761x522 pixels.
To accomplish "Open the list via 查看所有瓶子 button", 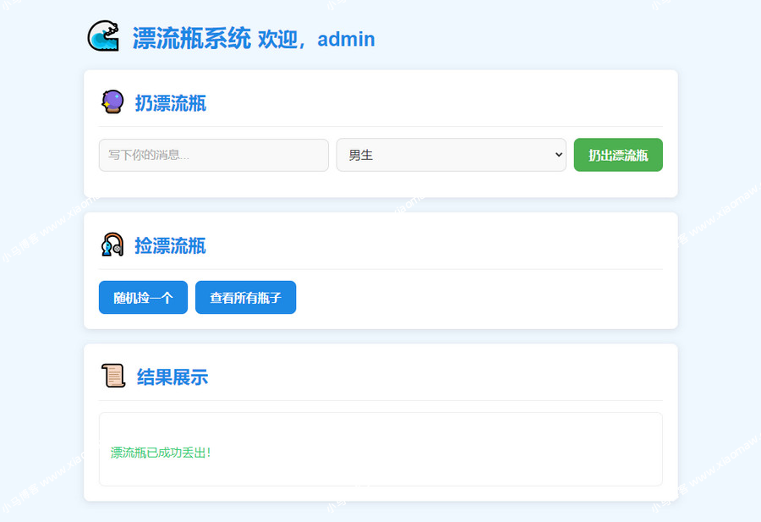I will click(x=245, y=298).
